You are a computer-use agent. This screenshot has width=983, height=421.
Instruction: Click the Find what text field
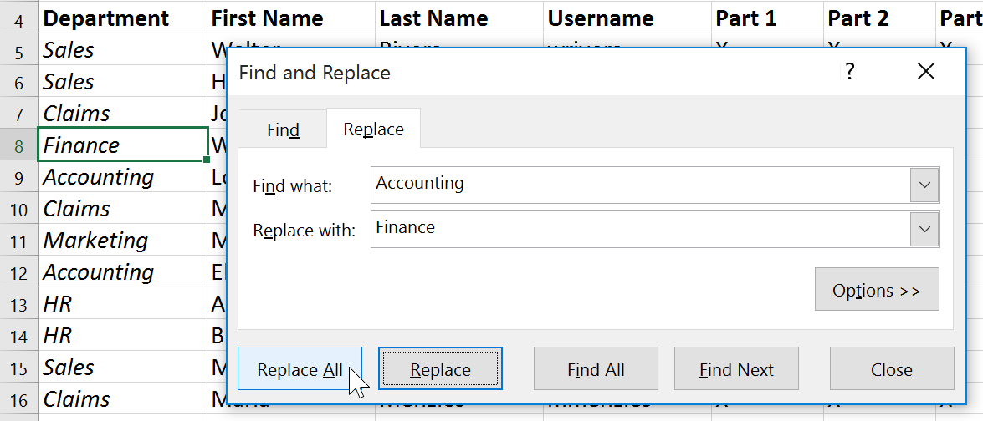639,185
